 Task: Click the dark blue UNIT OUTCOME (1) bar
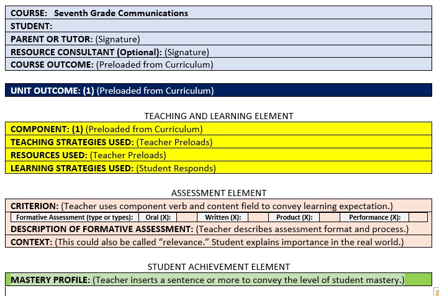[x=217, y=91]
